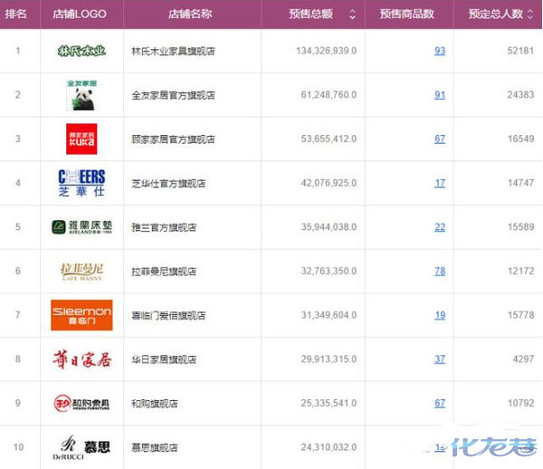
Task: Click reservation count 14747
Action: point(520,183)
